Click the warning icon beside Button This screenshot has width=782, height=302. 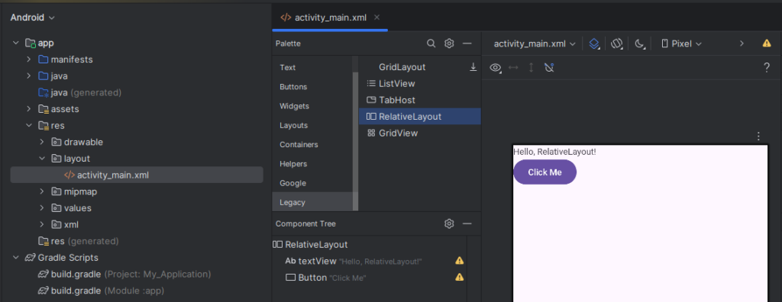(459, 277)
